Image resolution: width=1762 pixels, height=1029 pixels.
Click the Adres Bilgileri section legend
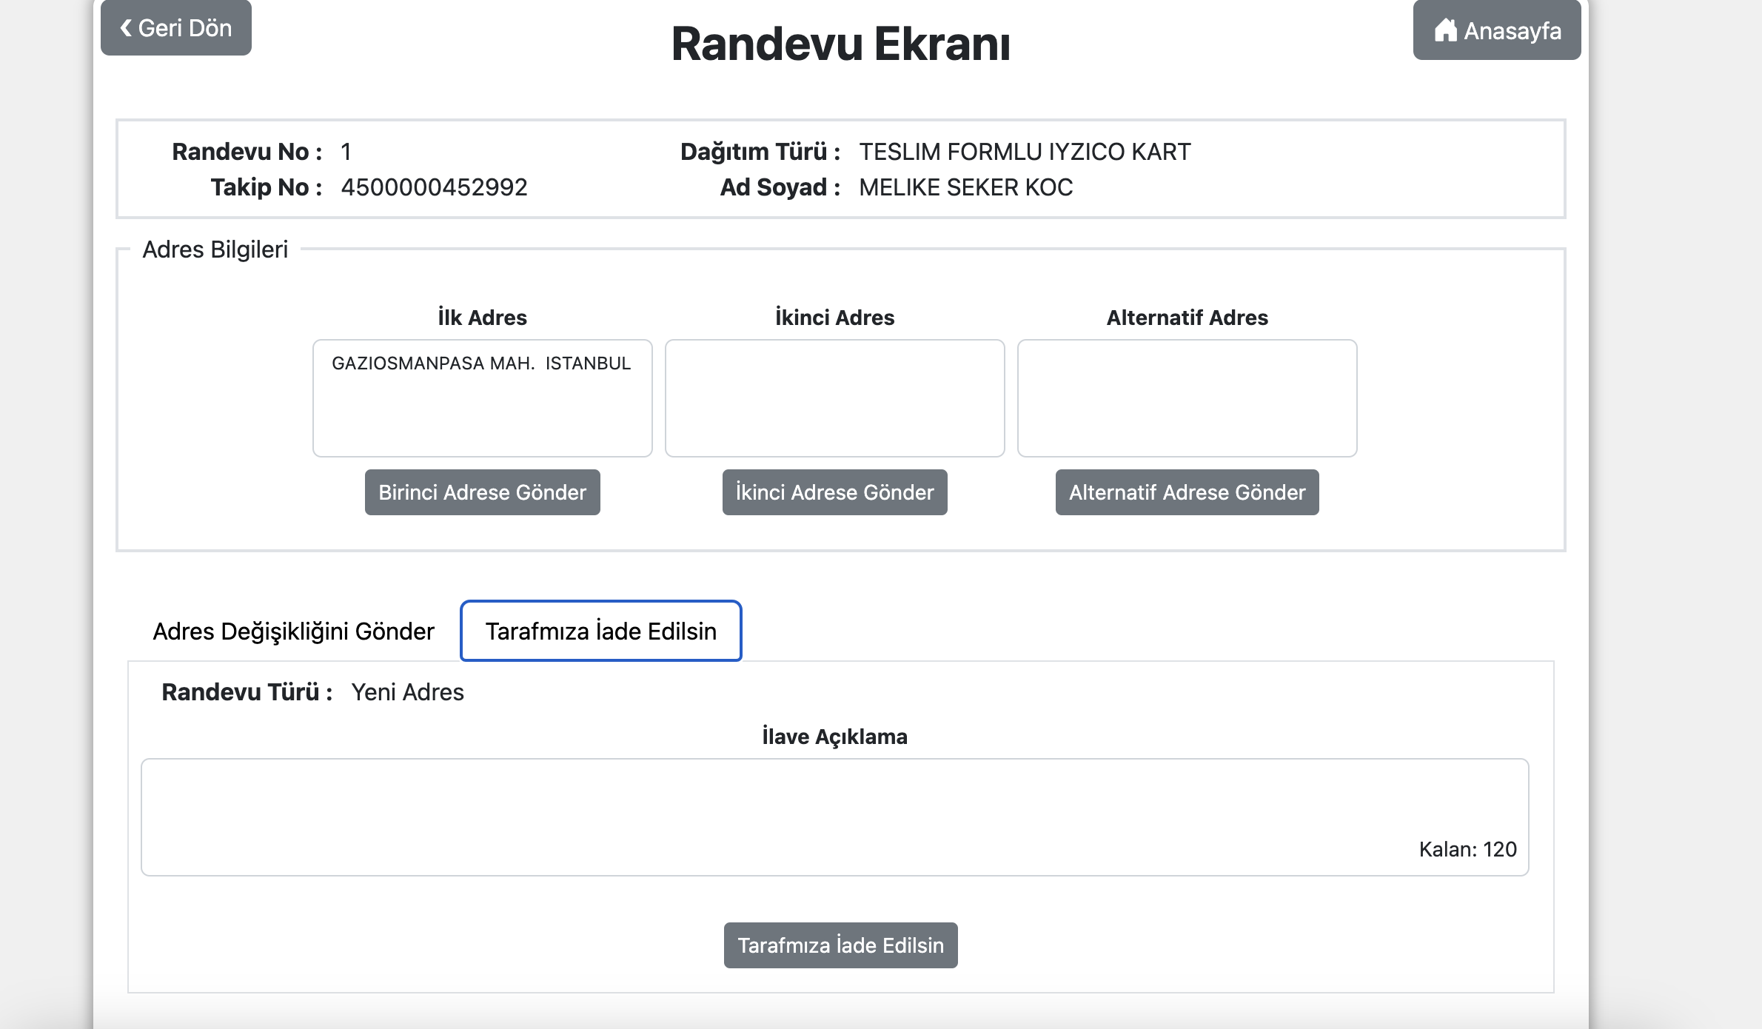tap(215, 249)
